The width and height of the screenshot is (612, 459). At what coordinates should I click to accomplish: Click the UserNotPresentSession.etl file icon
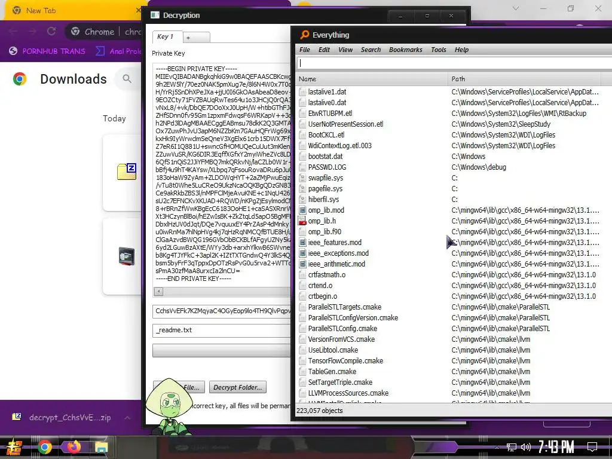(302, 124)
